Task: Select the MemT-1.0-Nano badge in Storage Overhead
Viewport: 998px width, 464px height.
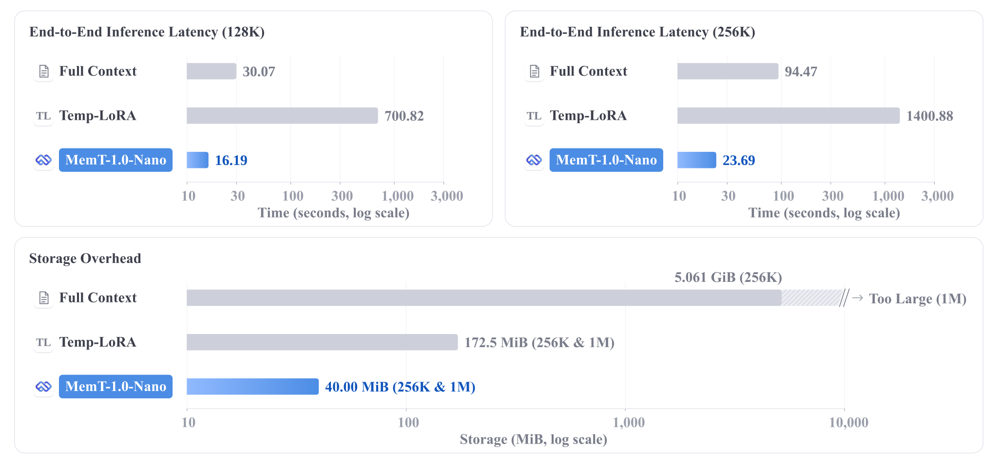Action: (x=115, y=387)
